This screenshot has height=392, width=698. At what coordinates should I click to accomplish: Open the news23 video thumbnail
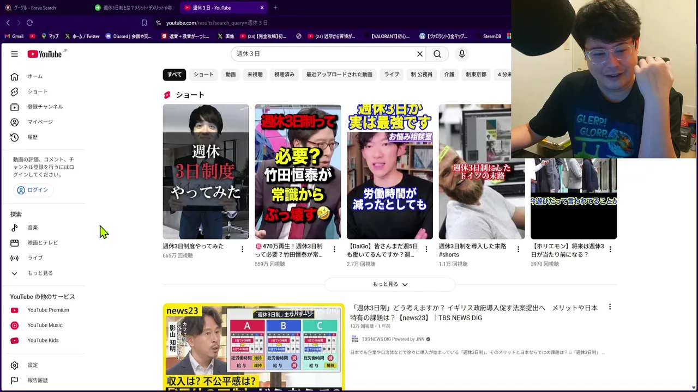click(254, 347)
